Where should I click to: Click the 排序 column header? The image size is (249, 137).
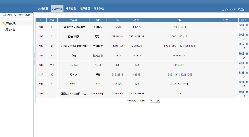click(52, 20)
